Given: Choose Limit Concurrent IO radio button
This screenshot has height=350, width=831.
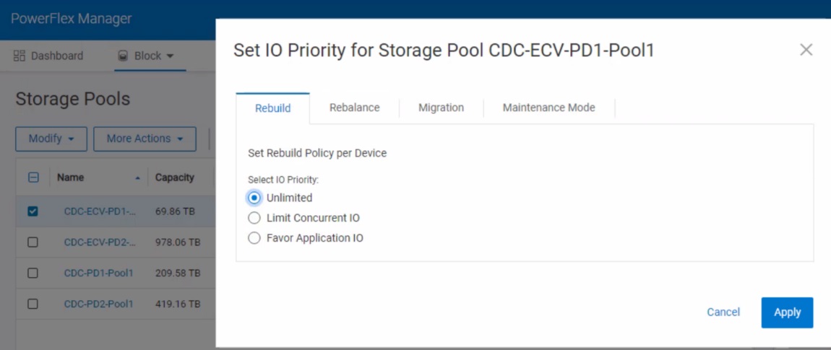Looking at the screenshot, I should pyautogui.click(x=254, y=218).
